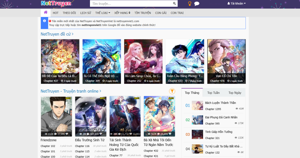
Task: Click the home icon in navigation bar
Action: (45, 13)
